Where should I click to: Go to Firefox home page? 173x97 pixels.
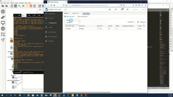(x=54, y=5)
